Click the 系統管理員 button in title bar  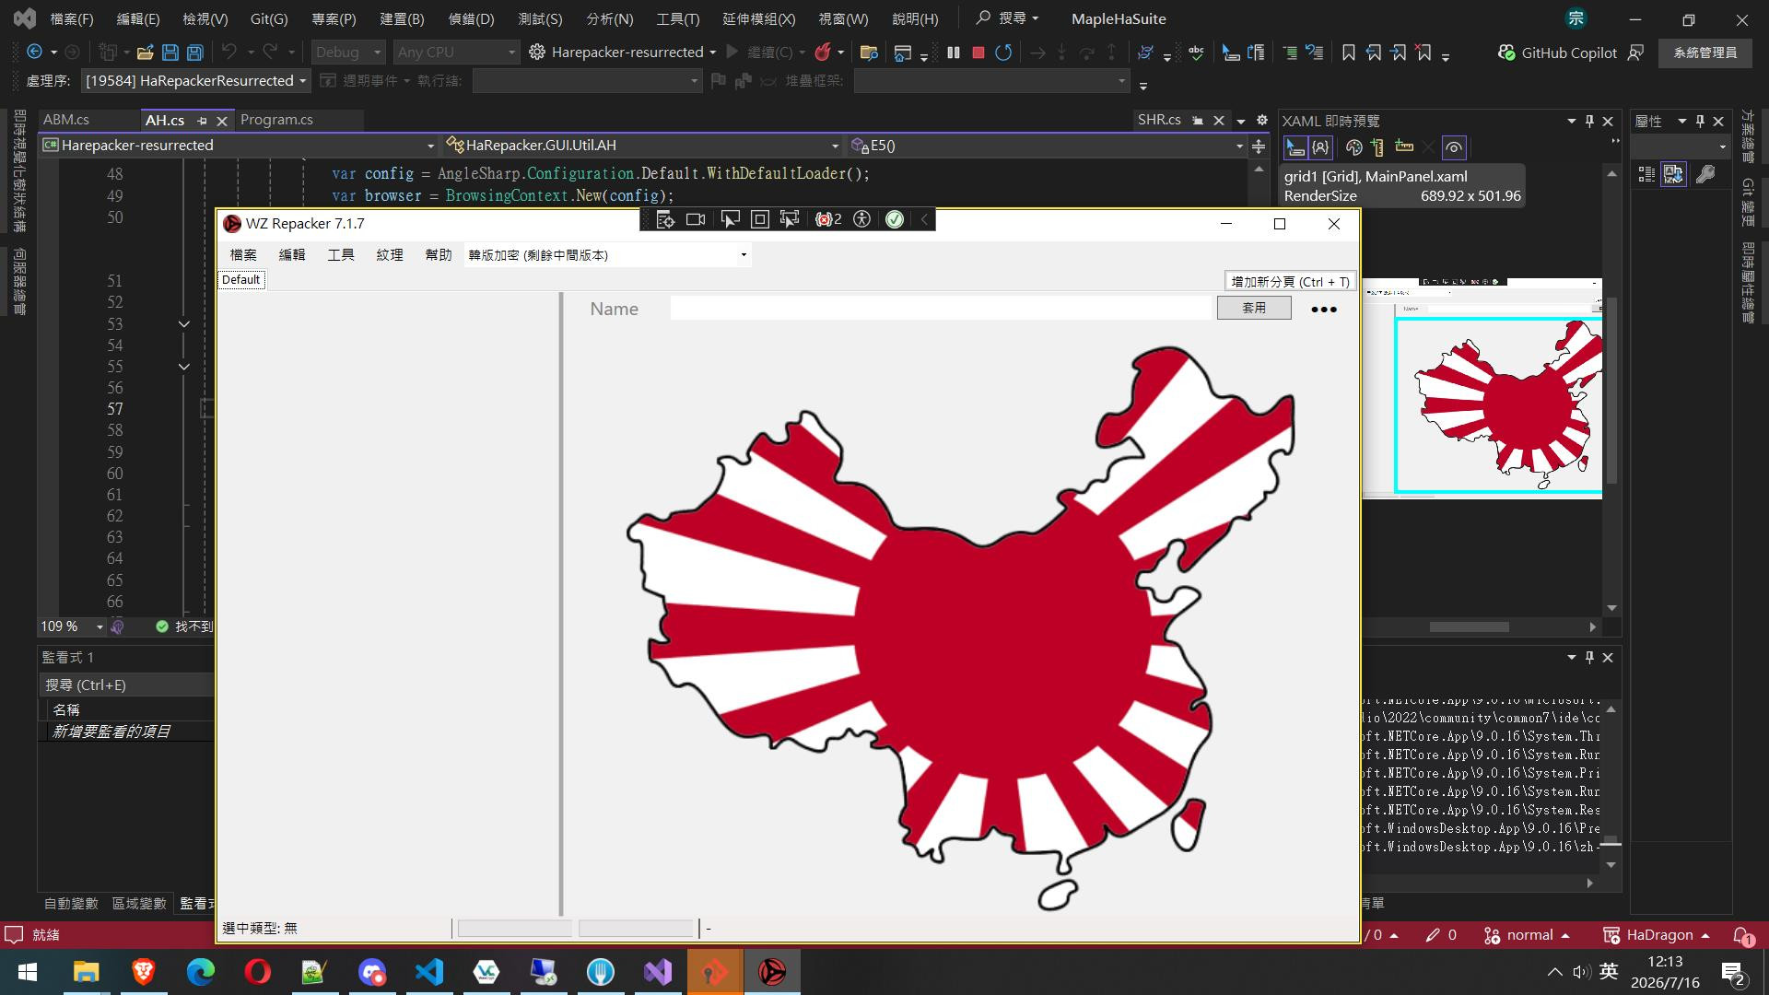point(1705,53)
